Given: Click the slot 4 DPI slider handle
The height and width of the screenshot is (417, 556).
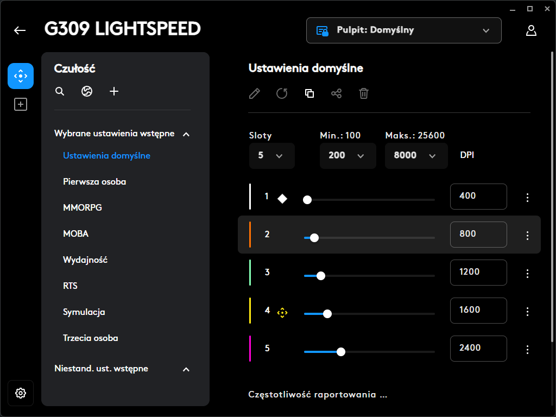Looking at the screenshot, I should [327, 314].
